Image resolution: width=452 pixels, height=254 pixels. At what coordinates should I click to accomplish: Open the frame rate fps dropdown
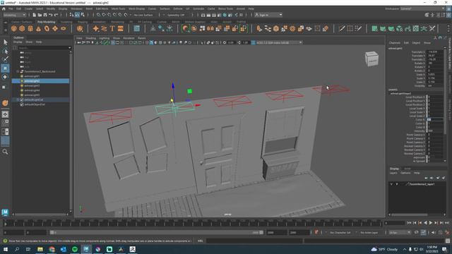[x=400, y=232]
